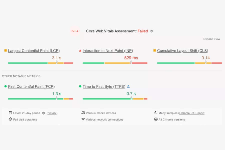The height and width of the screenshot is (150, 225).
Task: Select the Largest Contentful Paint metric heading
Action: point(34,50)
